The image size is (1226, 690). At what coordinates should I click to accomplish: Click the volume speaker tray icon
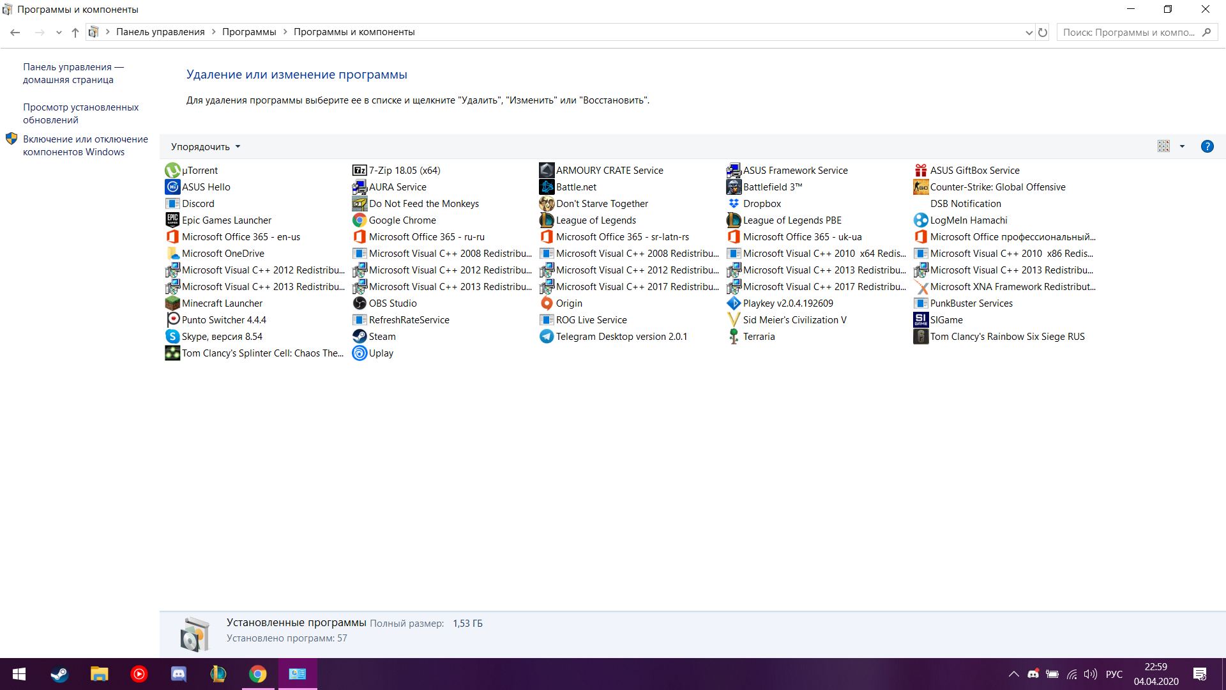tap(1090, 674)
